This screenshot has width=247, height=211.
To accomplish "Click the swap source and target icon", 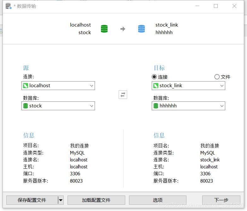I will click(123, 94).
